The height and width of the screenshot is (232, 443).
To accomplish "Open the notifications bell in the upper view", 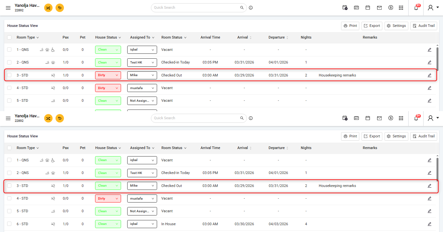I will coord(416,8).
